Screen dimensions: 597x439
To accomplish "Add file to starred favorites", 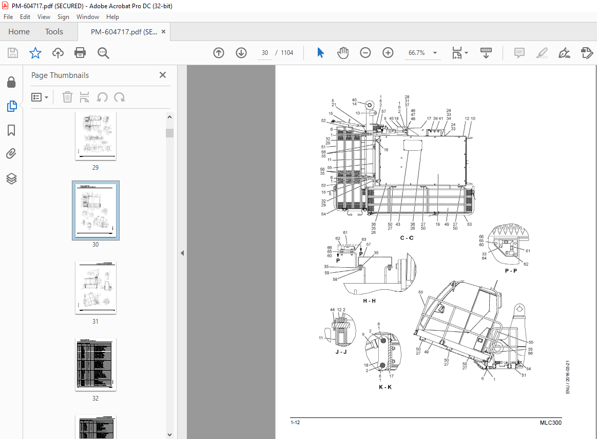I will click(35, 53).
